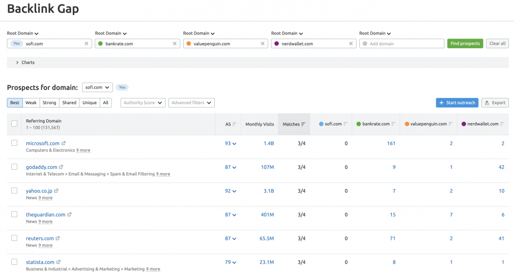
Task: Open first Root Domain dropdown above sofi.com
Action: point(22,34)
